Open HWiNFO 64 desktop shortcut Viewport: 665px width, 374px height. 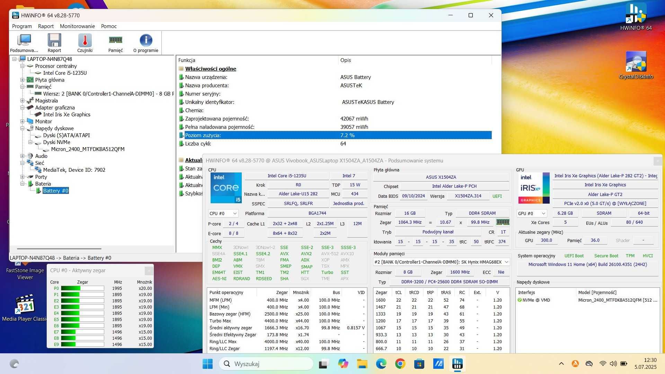click(636, 17)
